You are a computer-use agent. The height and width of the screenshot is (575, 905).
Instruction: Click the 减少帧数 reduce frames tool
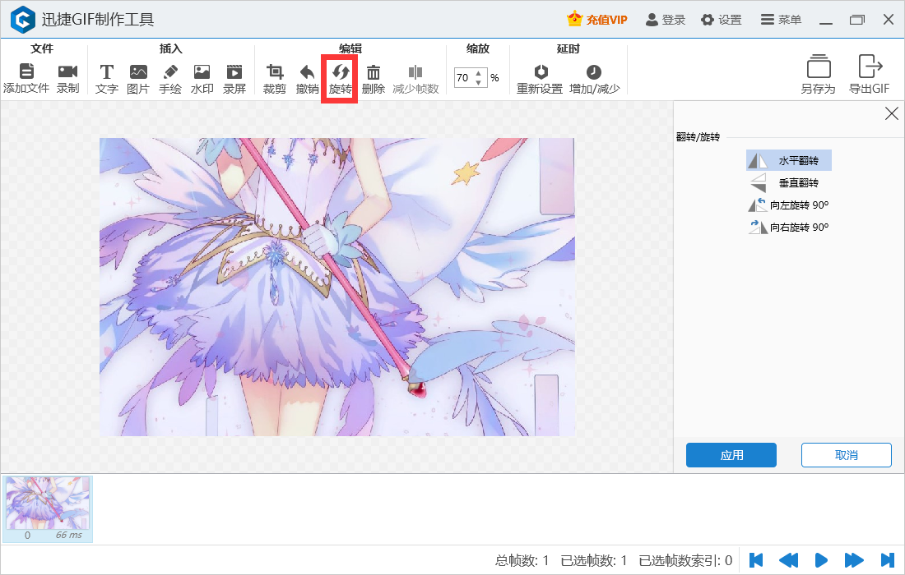pyautogui.click(x=415, y=79)
